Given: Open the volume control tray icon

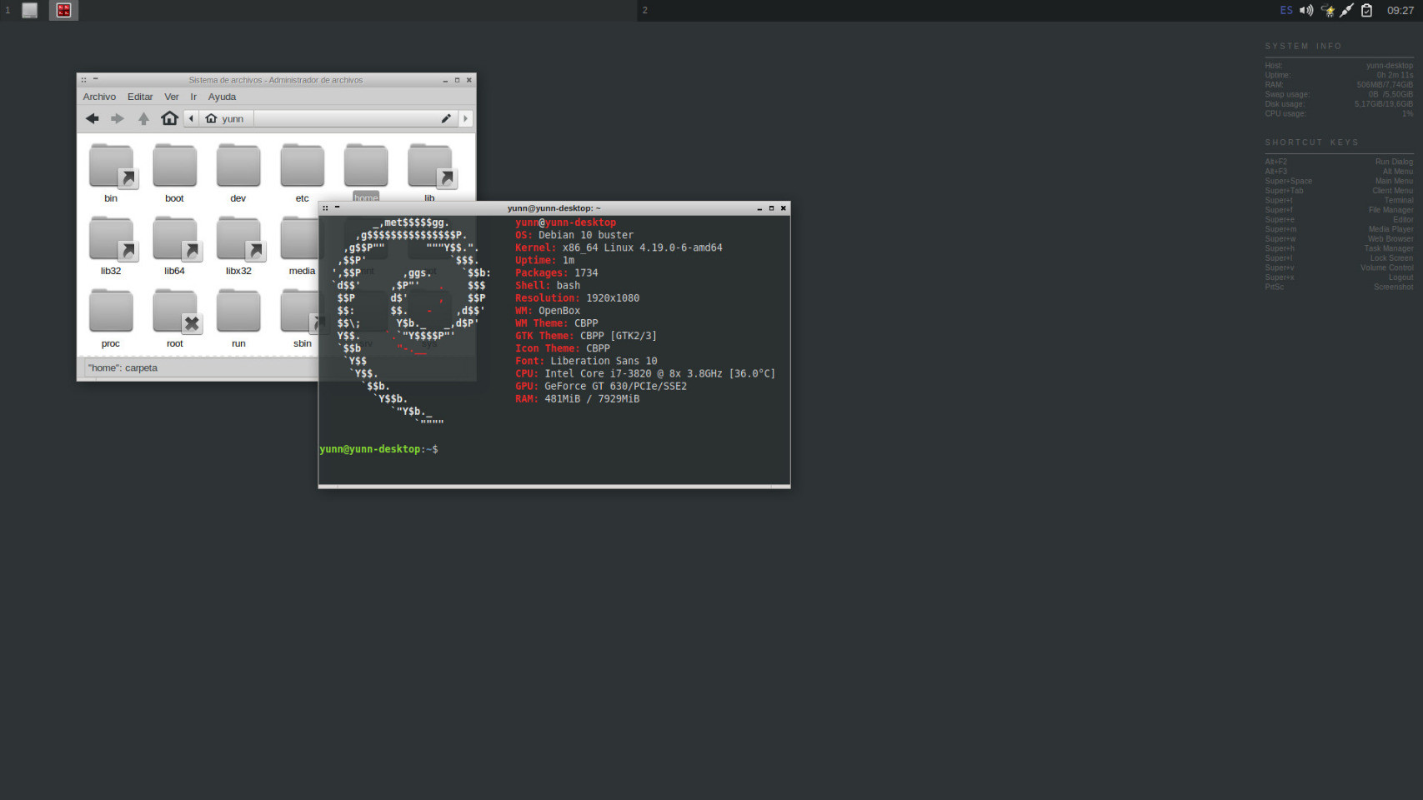Looking at the screenshot, I should (x=1306, y=10).
